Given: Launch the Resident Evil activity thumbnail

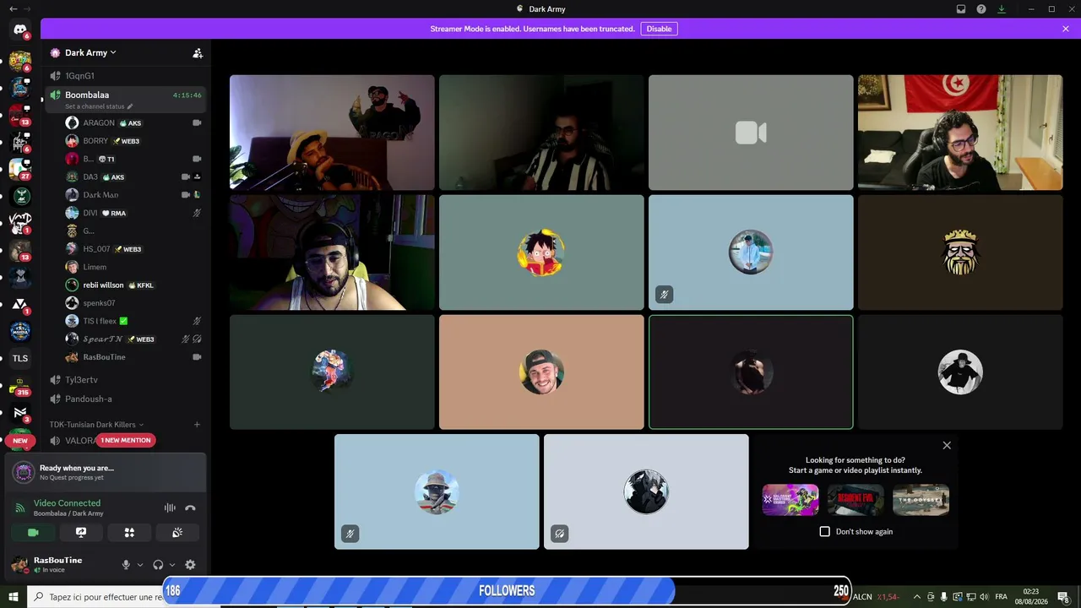Looking at the screenshot, I should point(856,500).
